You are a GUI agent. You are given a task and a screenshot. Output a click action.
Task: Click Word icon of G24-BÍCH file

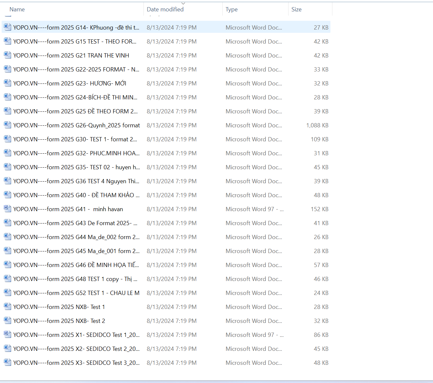tap(7, 97)
